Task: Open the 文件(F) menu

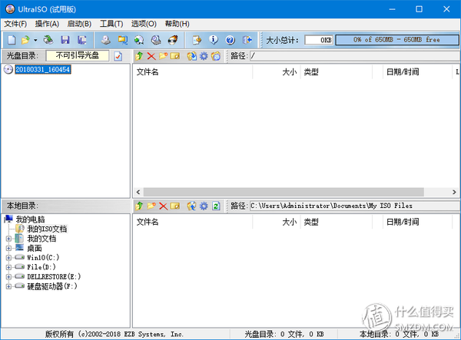Action: (x=15, y=24)
